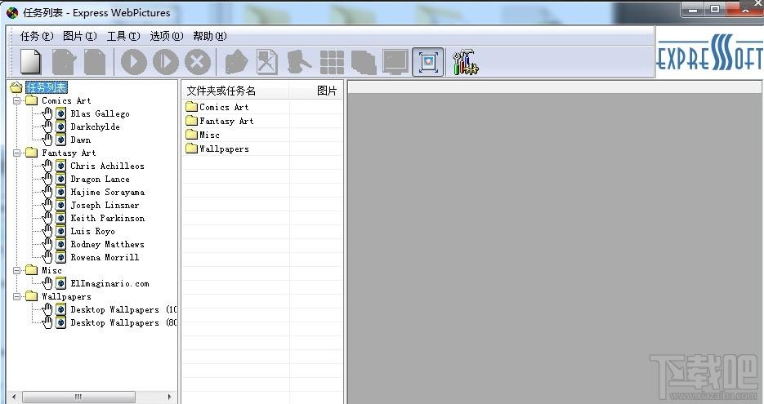Click the application icon in the title bar
Image resolution: width=764 pixels, height=404 pixels.
pos(13,13)
